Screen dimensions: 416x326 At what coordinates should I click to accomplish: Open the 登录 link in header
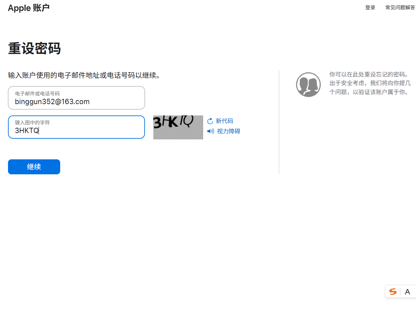pyautogui.click(x=370, y=8)
